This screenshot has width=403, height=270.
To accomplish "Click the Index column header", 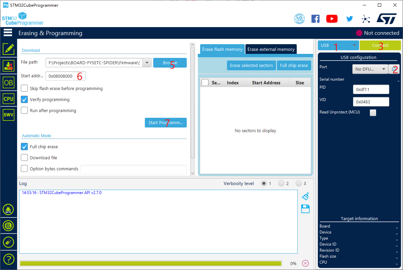I will pos(233,83).
